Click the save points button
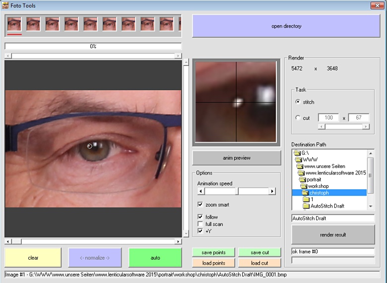387x283 pixels. pos(213,253)
